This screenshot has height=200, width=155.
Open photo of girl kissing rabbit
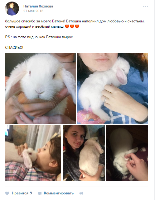33,153
